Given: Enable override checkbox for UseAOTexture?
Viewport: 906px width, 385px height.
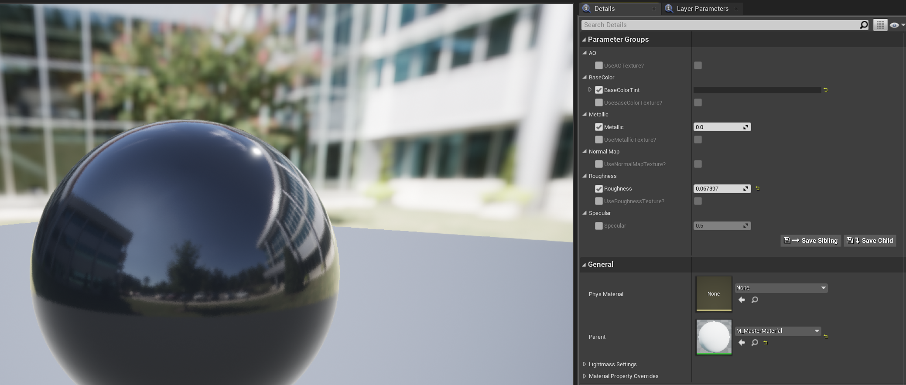Looking at the screenshot, I should [x=599, y=65].
